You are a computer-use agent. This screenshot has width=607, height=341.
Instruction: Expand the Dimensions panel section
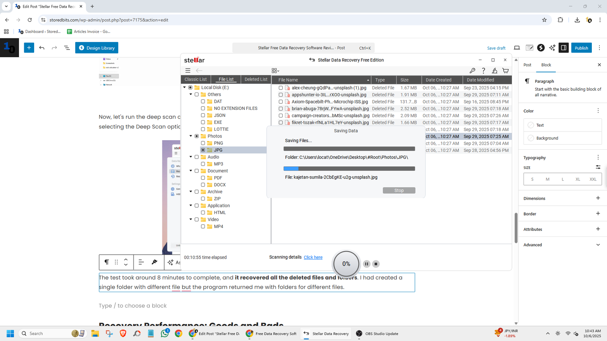click(x=598, y=198)
